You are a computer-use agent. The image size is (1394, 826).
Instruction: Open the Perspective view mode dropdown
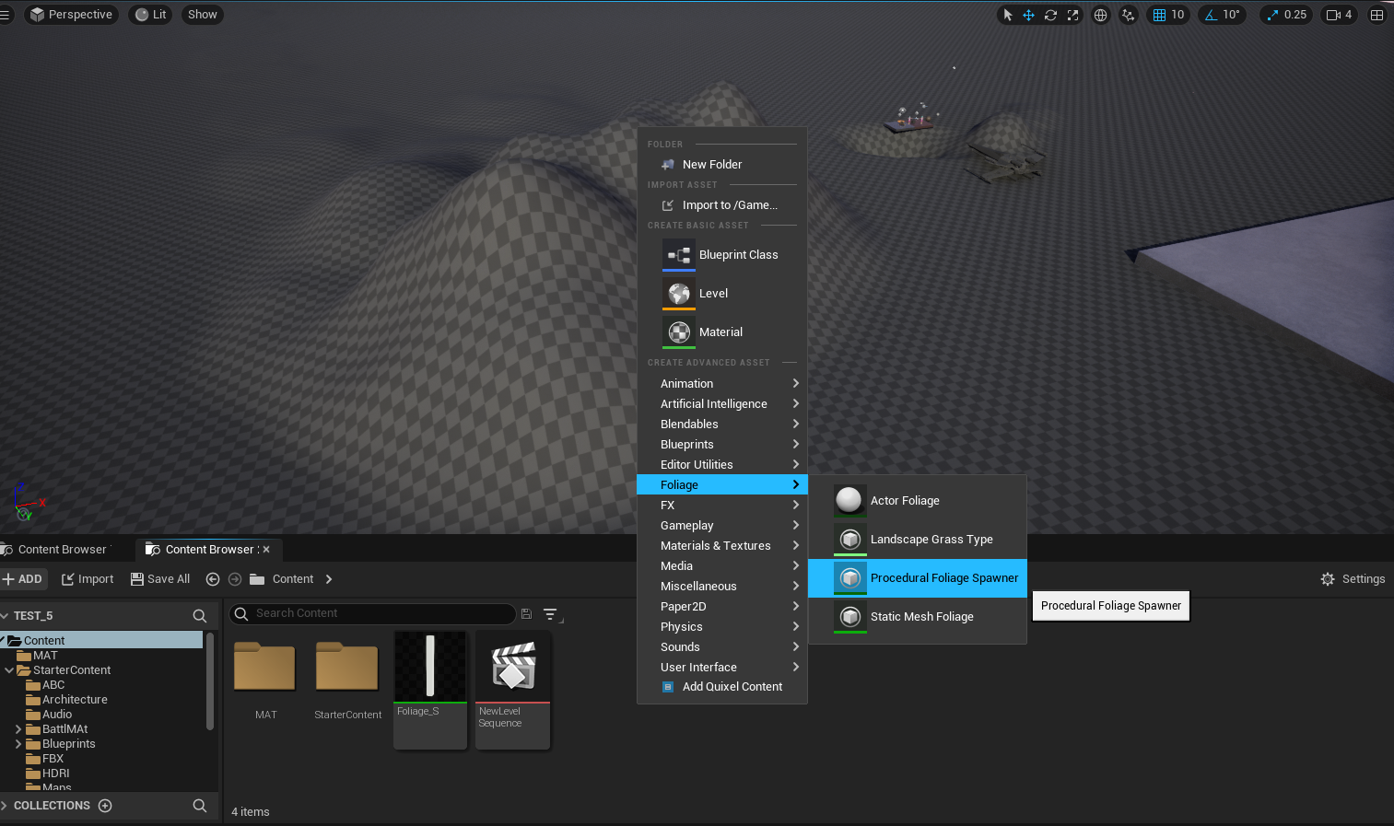click(71, 15)
